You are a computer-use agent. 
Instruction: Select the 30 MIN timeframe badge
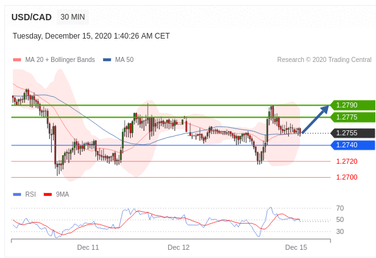[73, 17]
